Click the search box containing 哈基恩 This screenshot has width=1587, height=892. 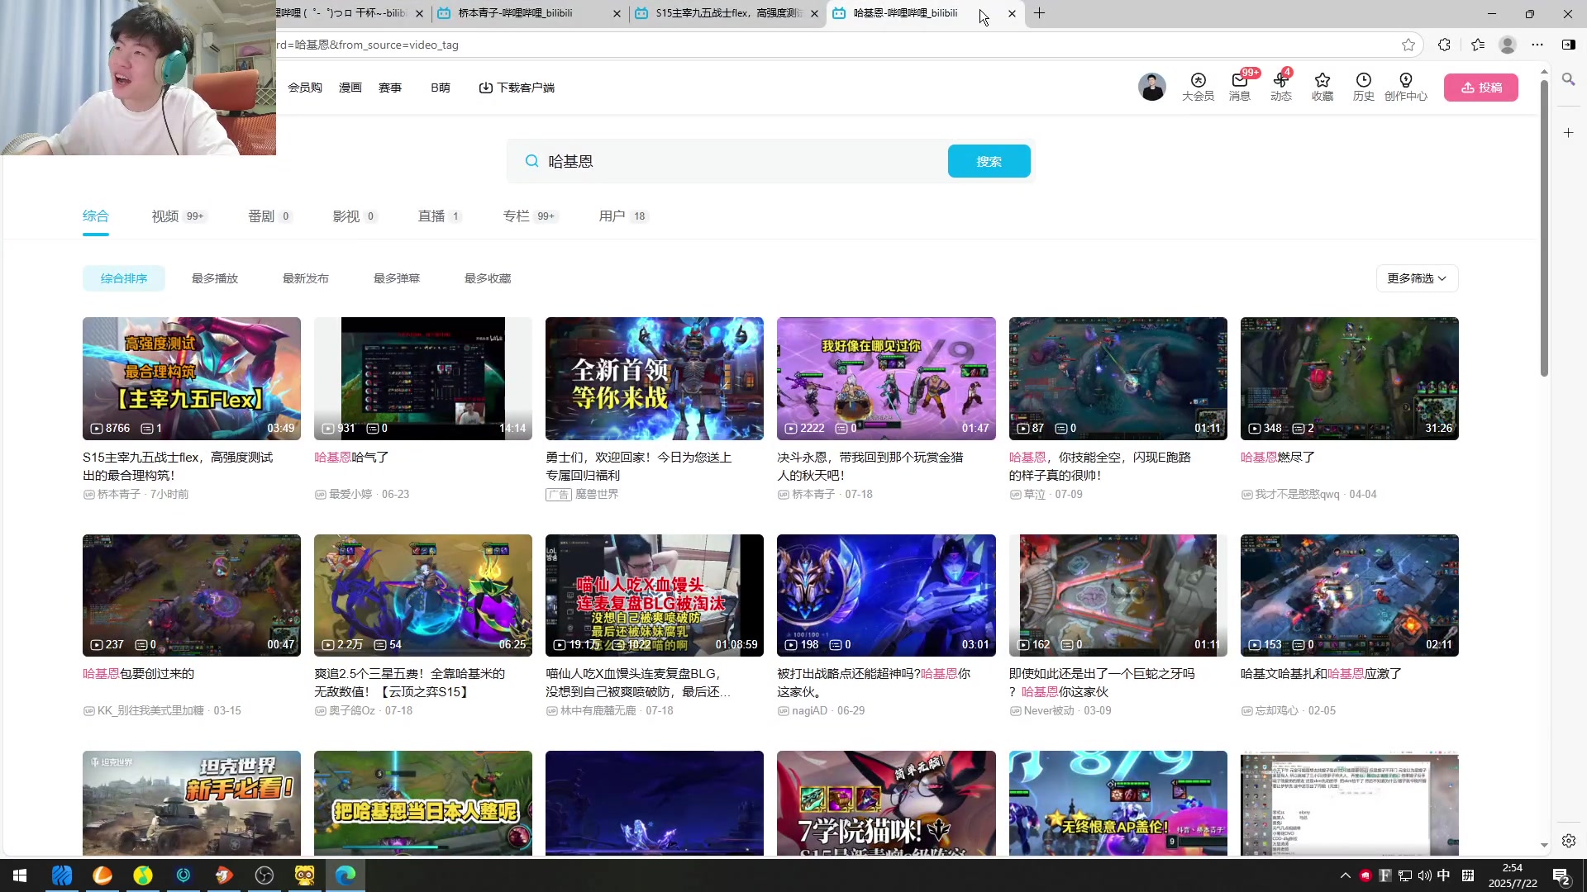[727, 161]
